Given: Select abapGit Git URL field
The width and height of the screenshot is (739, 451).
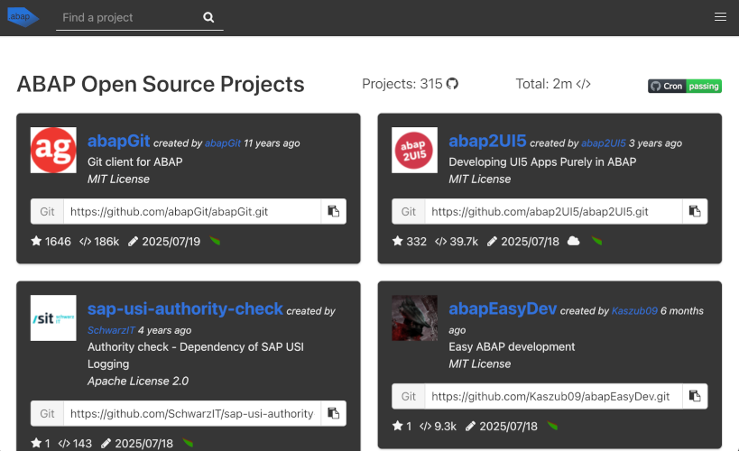Looking at the screenshot, I should 192,211.
